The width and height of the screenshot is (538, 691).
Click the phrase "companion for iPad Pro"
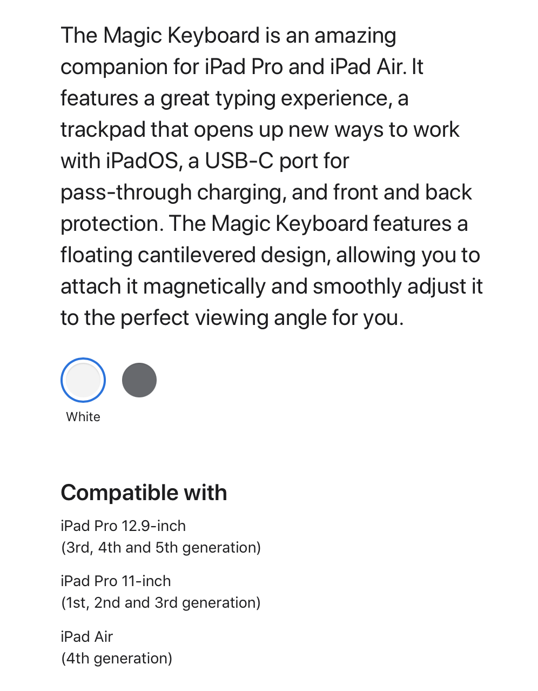pos(172,67)
